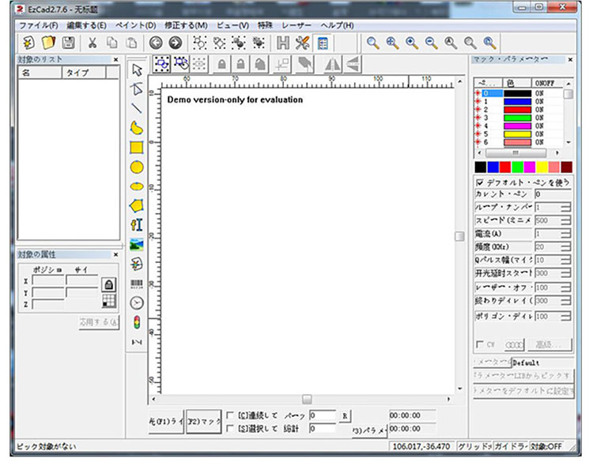The height and width of the screenshot is (462, 593).
Task: Open the レーザー menu
Action: (296, 25)
